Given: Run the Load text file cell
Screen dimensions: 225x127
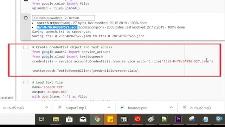Looking at the screenshot, I should tap(26, 82).
